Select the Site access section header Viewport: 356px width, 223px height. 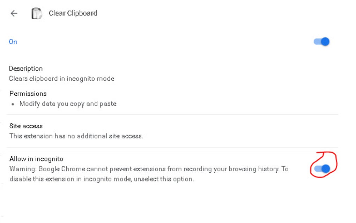25,126
